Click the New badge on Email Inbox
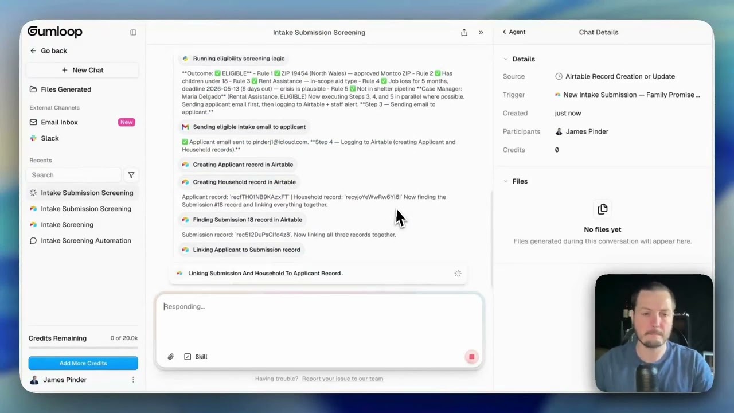The image size is (734, 413). tap(127, 122)
